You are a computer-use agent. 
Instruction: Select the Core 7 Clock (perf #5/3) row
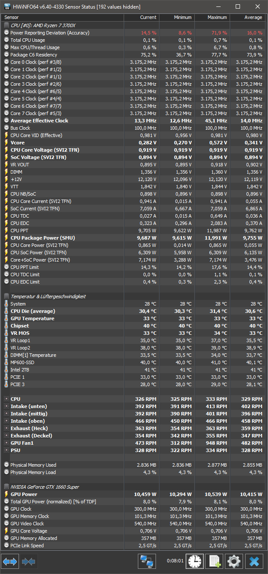[133, 113]
